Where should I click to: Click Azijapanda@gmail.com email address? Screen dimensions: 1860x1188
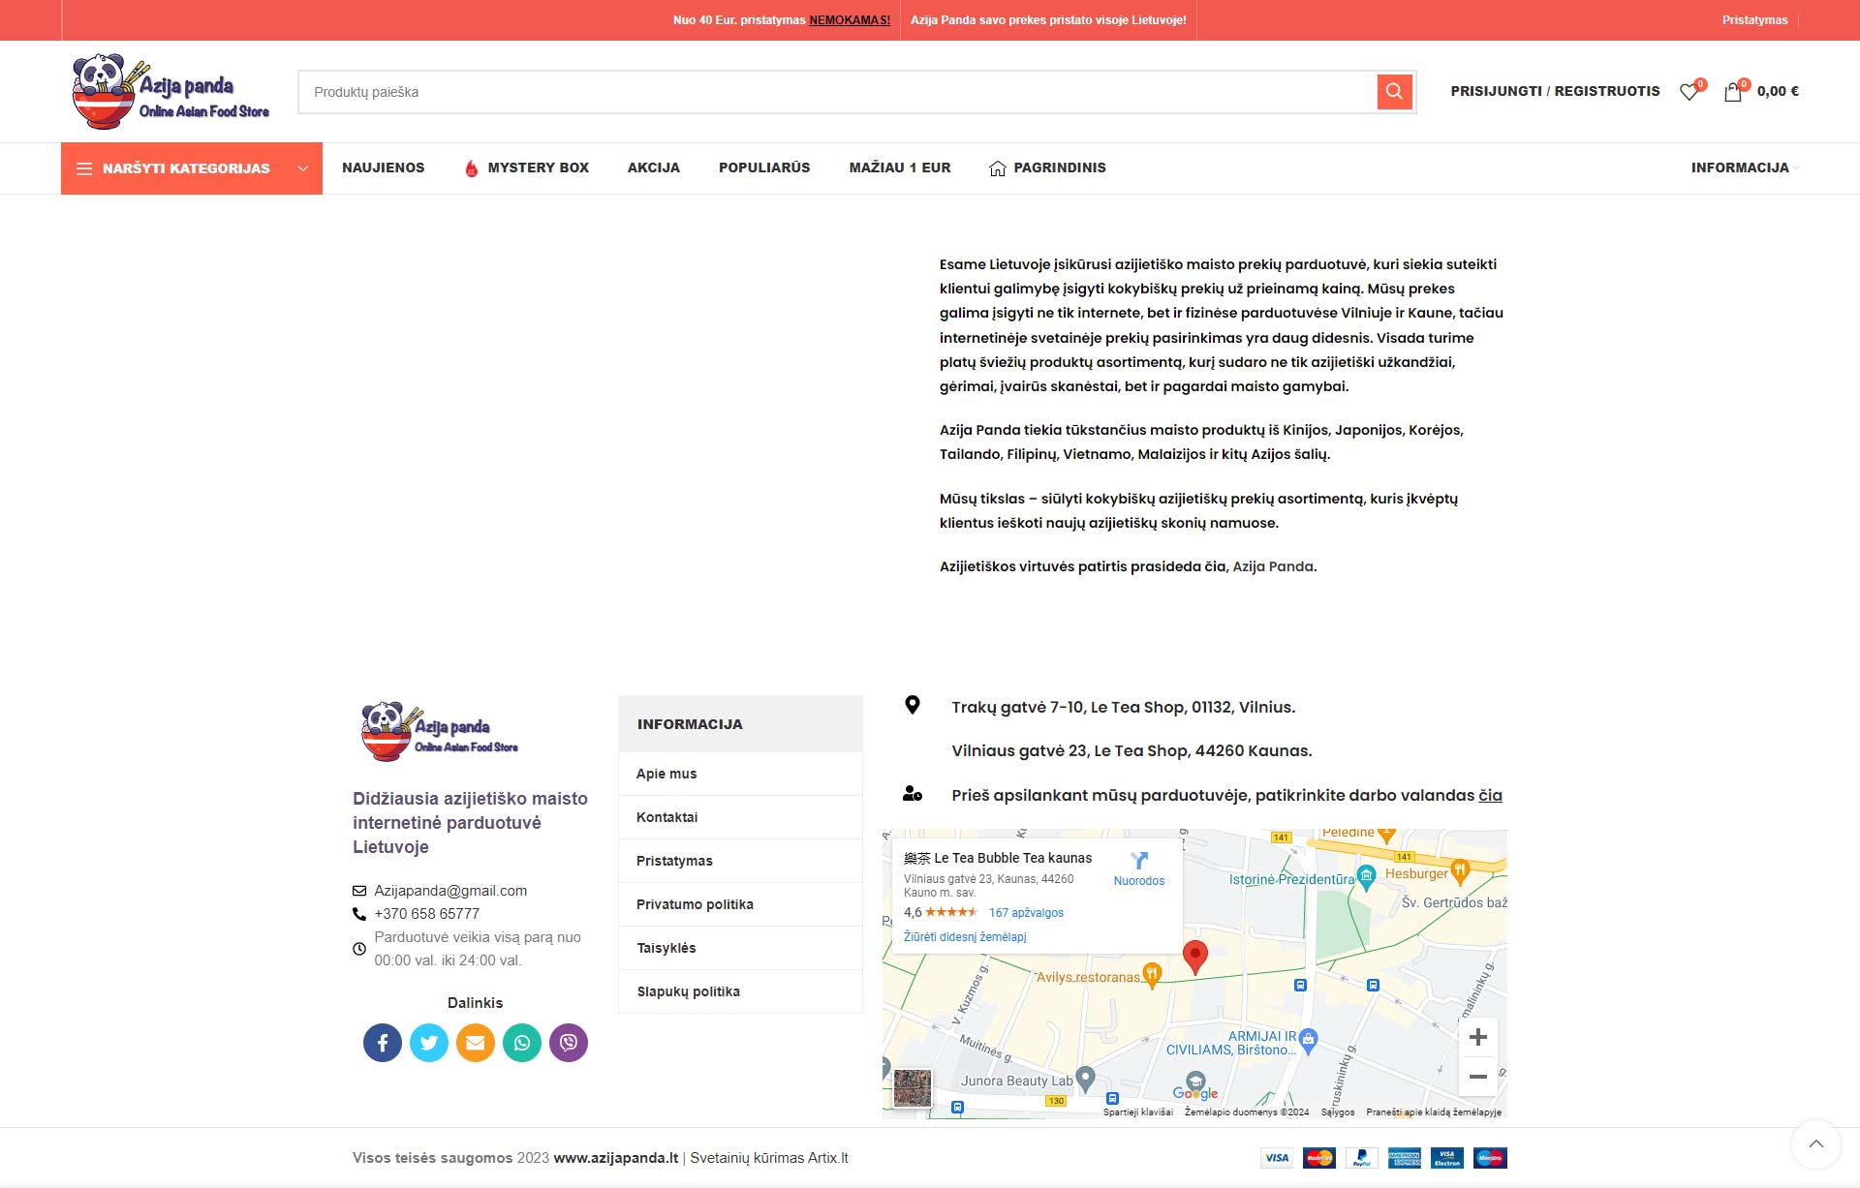(450, 891)
